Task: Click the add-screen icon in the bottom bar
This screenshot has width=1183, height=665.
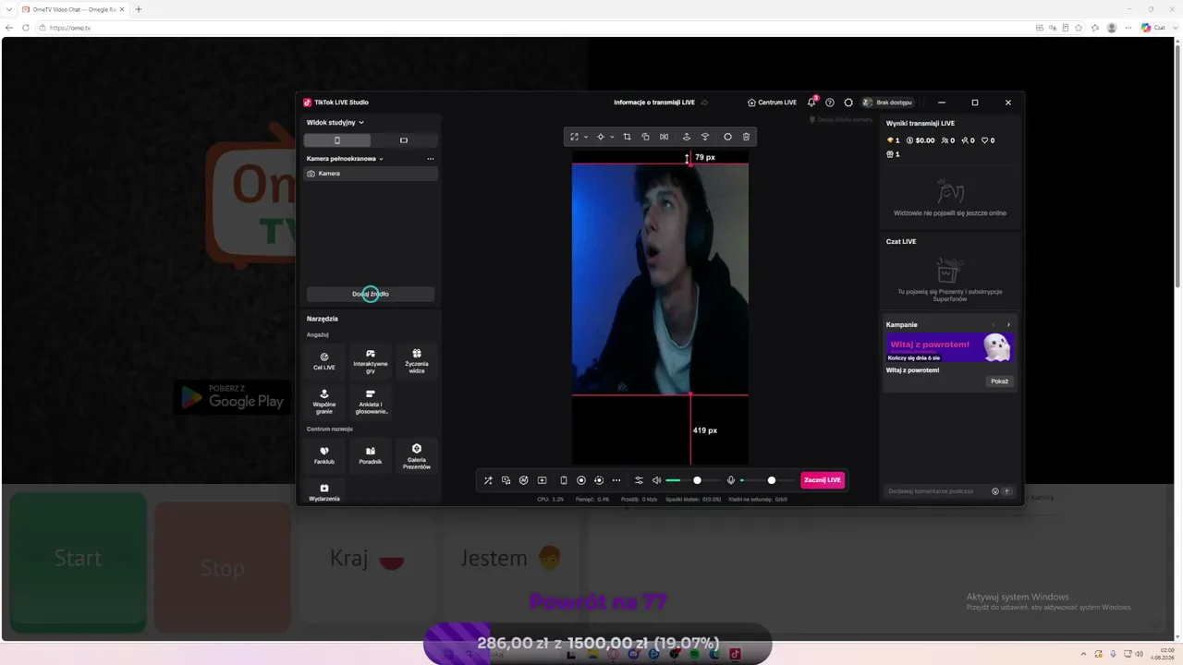Action: pyautogui.click(x=542, y=480)
